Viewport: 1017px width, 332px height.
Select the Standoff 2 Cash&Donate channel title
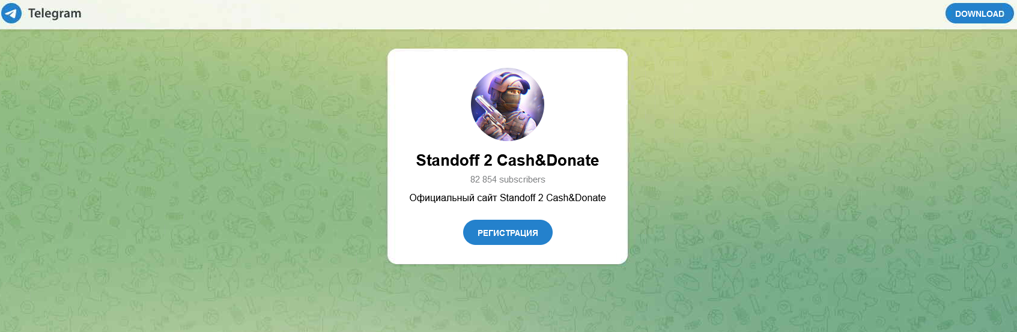[x=508, y=160]
